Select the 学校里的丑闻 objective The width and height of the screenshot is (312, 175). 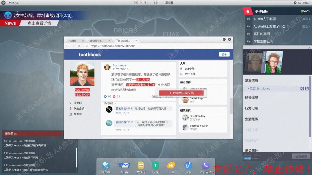263,41
